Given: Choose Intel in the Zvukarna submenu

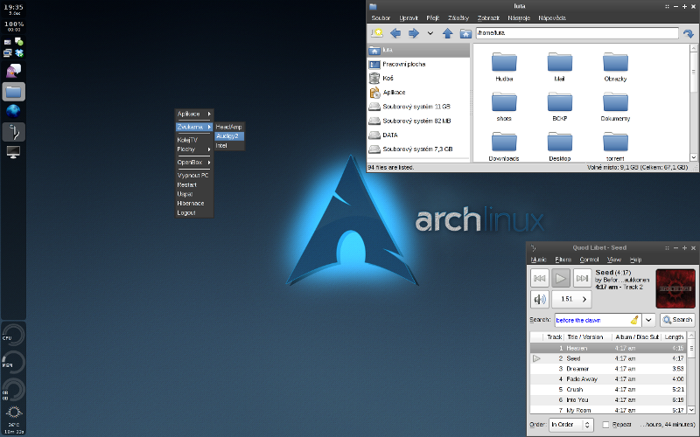Looking at the screenshot, I should pos(229,146).
